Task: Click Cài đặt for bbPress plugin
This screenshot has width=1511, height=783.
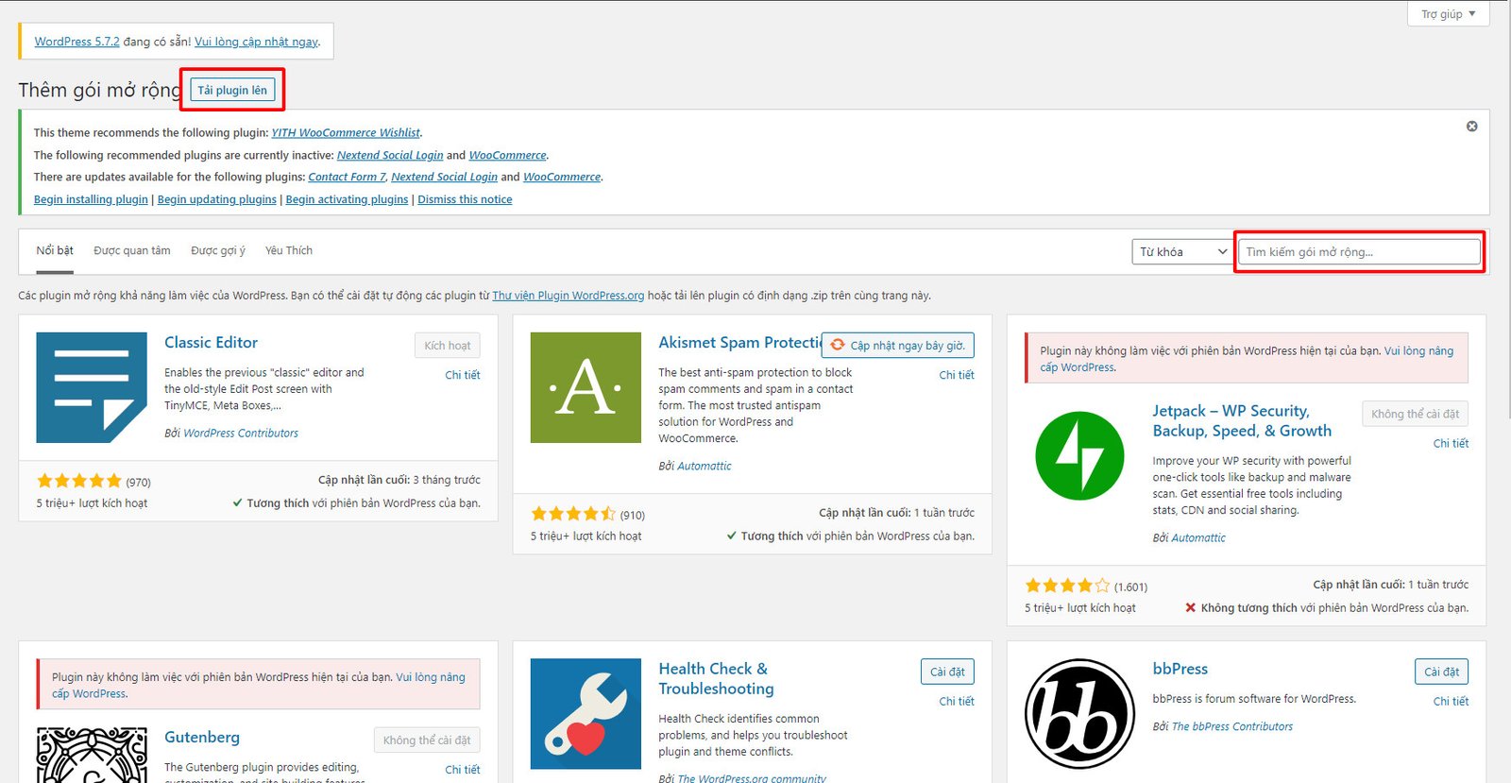Action: (1441, 672)
